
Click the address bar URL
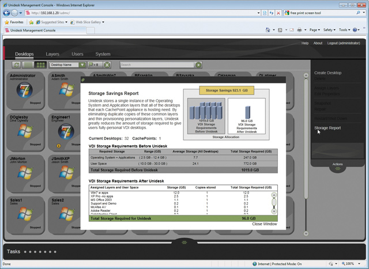pos(51,13)
